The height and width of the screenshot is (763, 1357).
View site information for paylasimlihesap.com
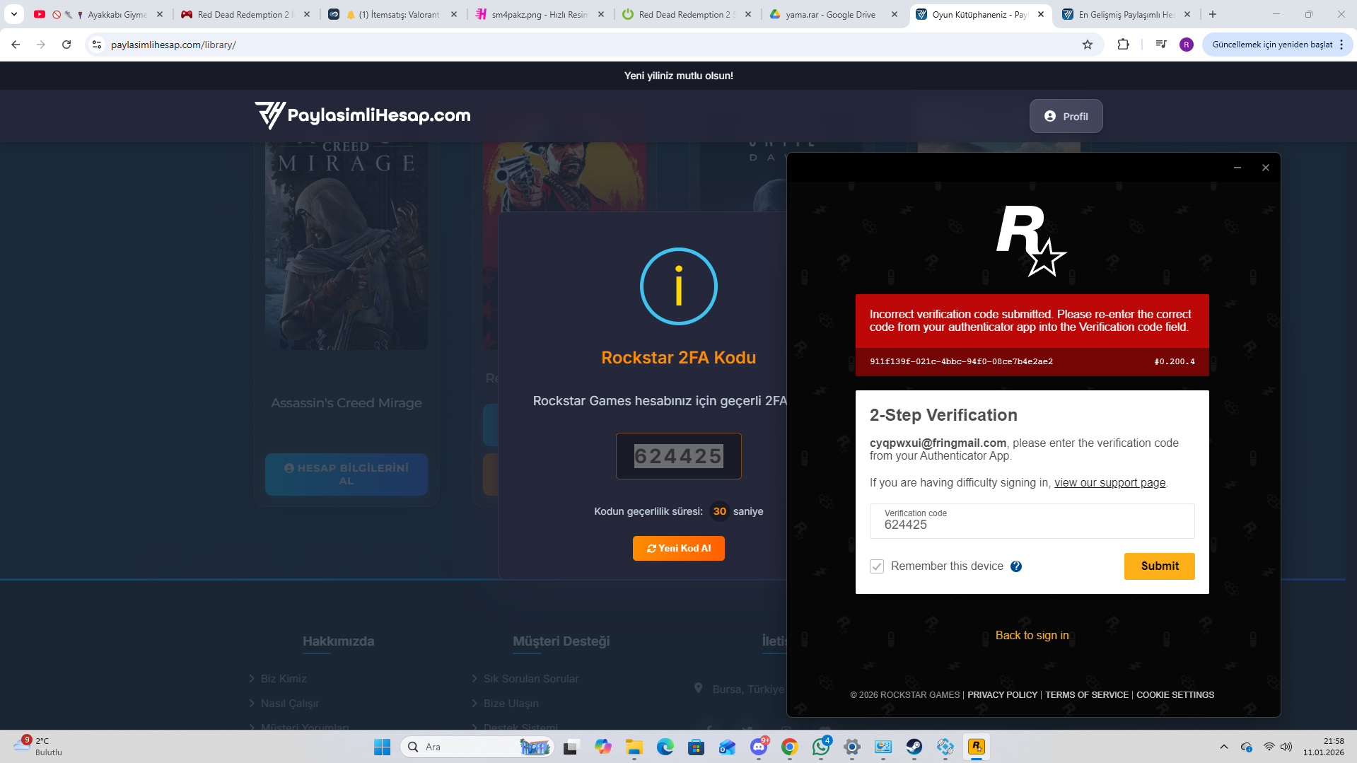coord(97,45)
